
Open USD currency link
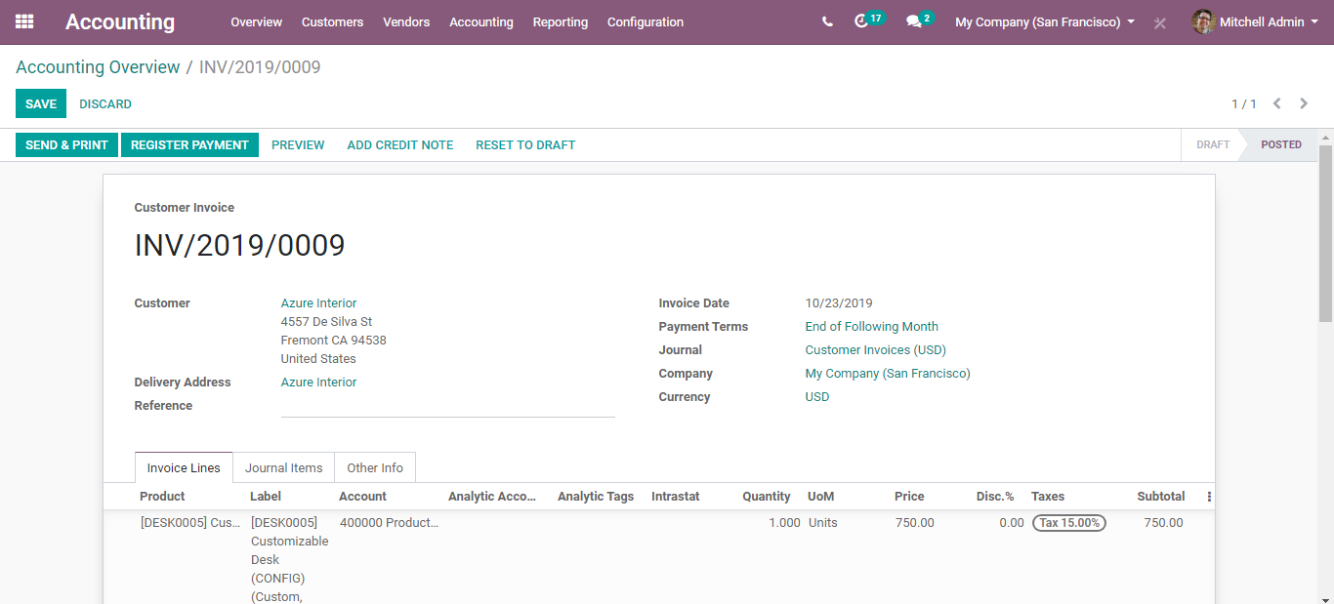point(817,397)
